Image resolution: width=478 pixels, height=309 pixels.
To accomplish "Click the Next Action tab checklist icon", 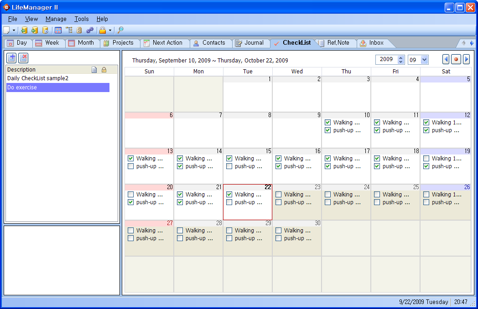I will [x=146, y=43].
